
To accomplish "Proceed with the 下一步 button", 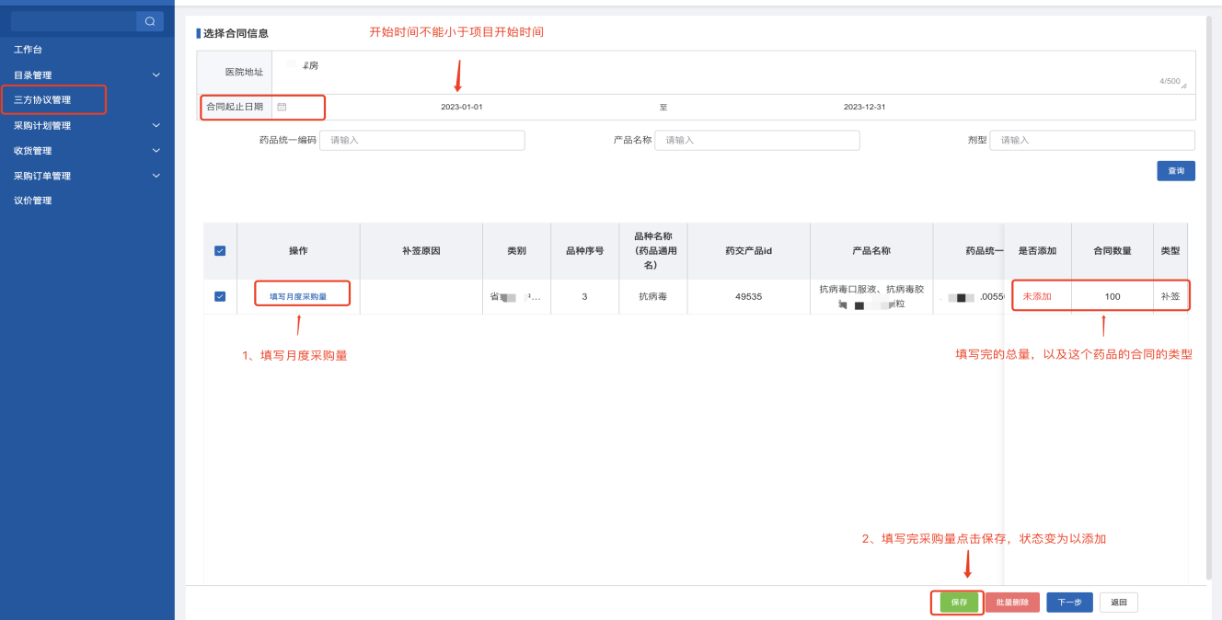I will (1069, 603).
